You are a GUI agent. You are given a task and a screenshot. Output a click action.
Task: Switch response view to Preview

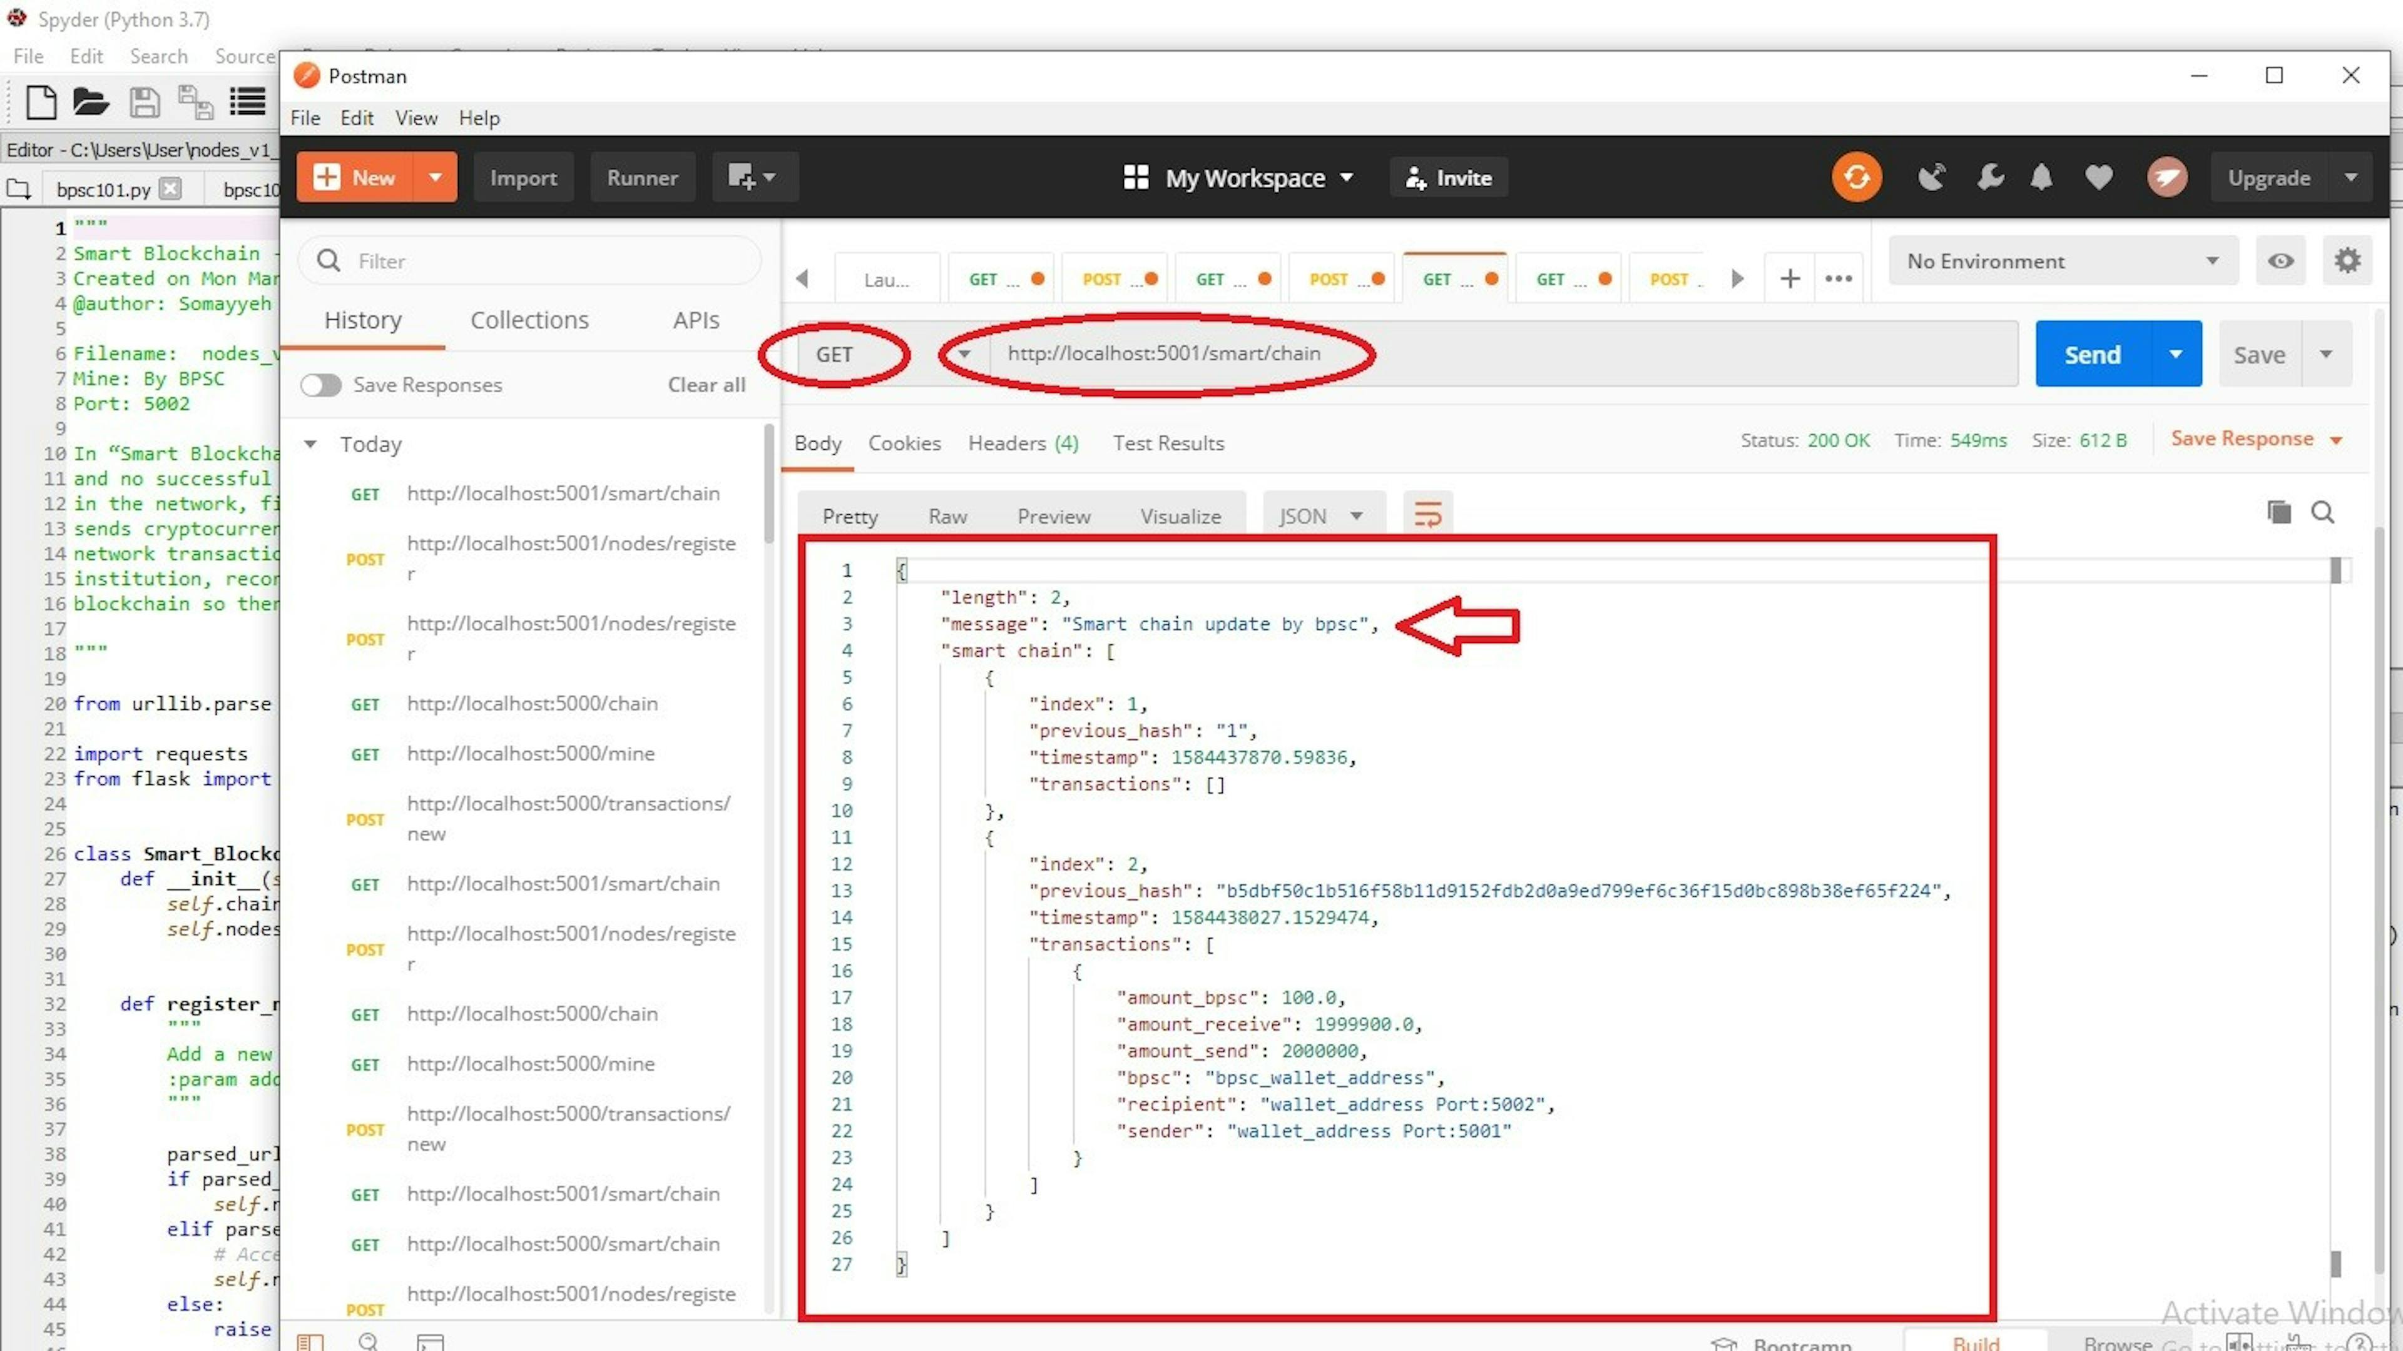(1053, 517)
